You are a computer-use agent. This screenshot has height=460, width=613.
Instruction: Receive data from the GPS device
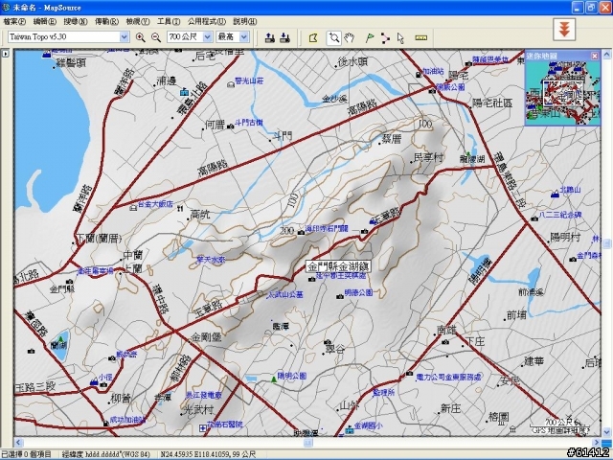pyautogui.click(x=285, y=37)
